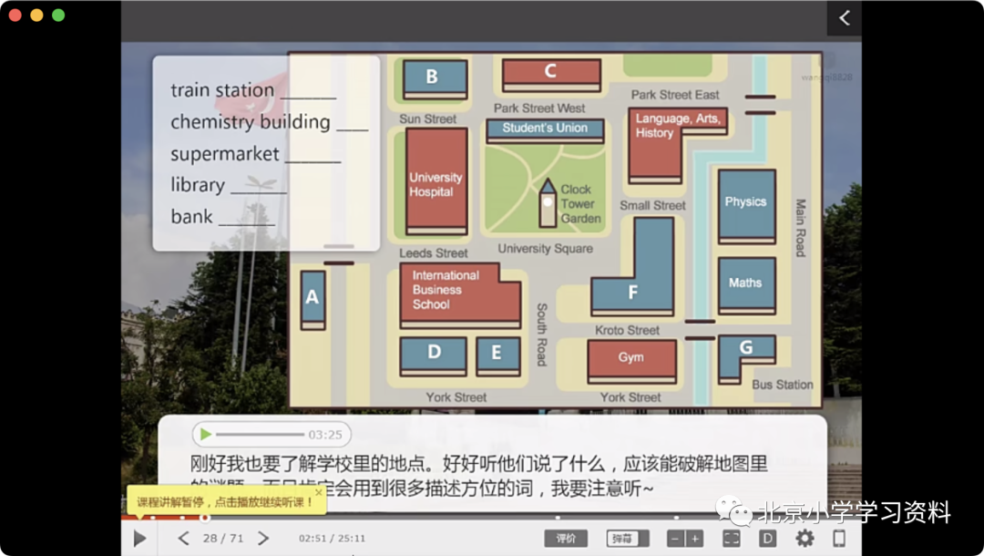Click the "chemistry building" exercise line

269,122
